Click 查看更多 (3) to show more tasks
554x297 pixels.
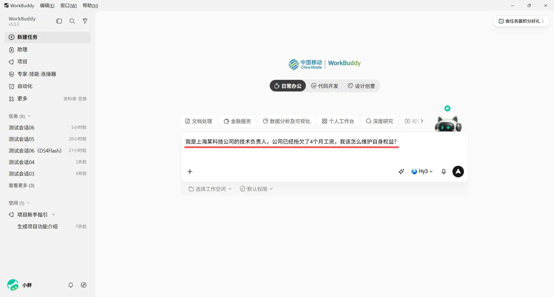(x=22, y=185)
